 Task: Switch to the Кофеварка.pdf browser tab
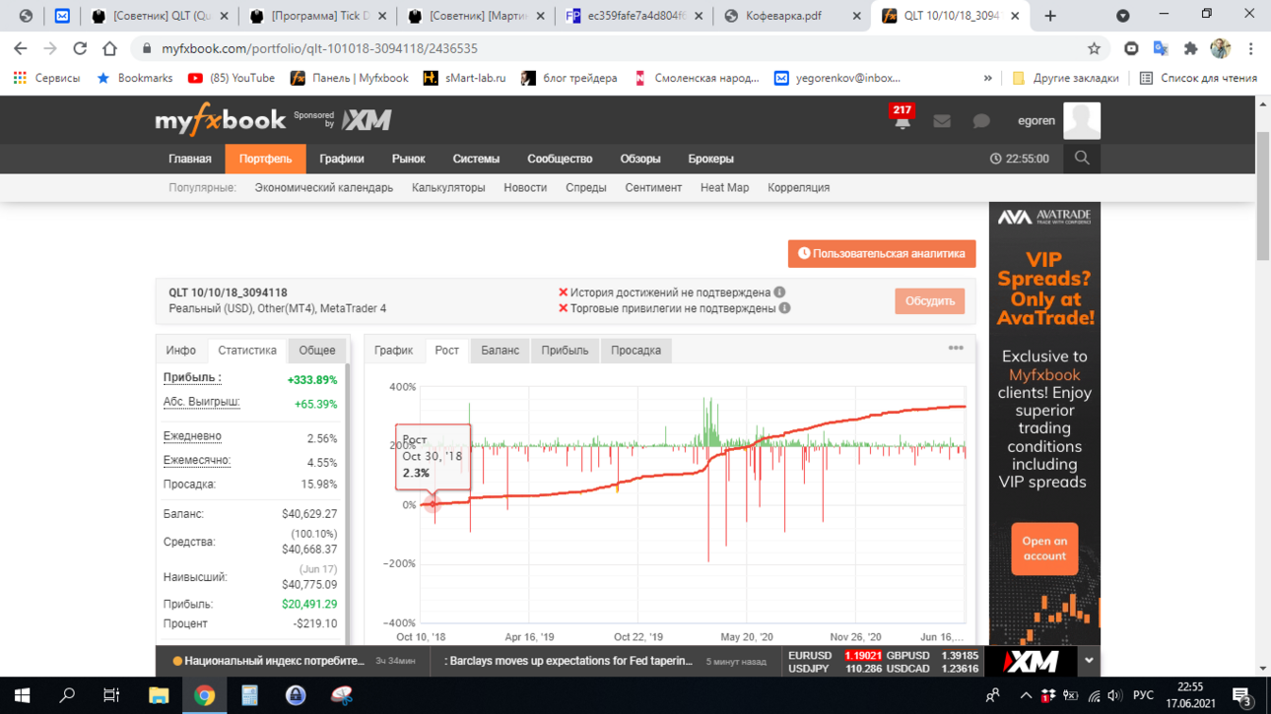792,16
